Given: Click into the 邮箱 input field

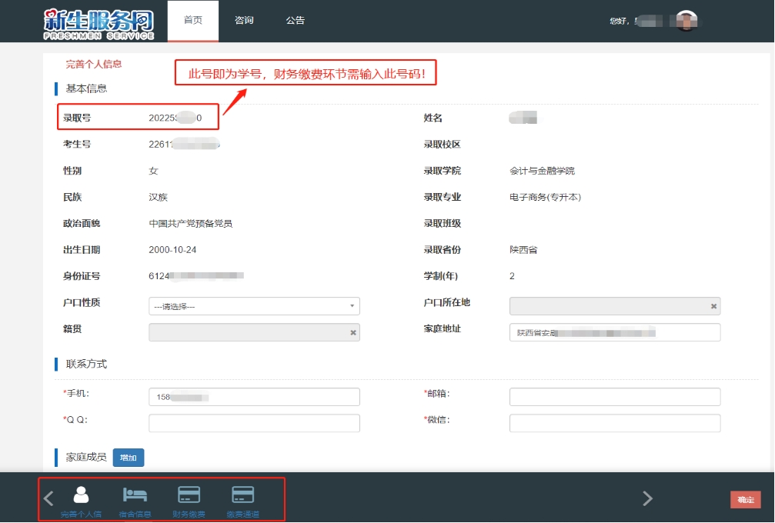Looking at the screenshot, I should tap(615, 397).
